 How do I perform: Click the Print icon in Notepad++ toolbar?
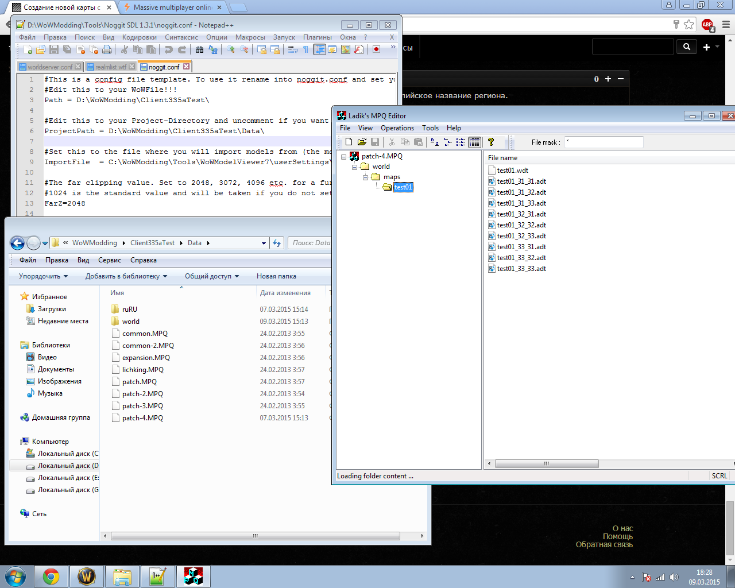107,50
